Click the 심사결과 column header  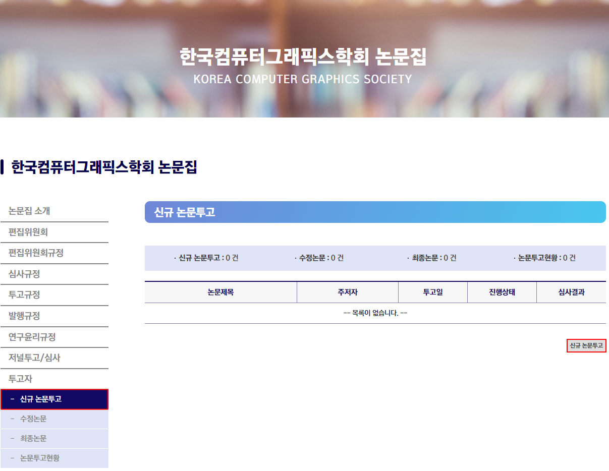click(x=571, y=292)
